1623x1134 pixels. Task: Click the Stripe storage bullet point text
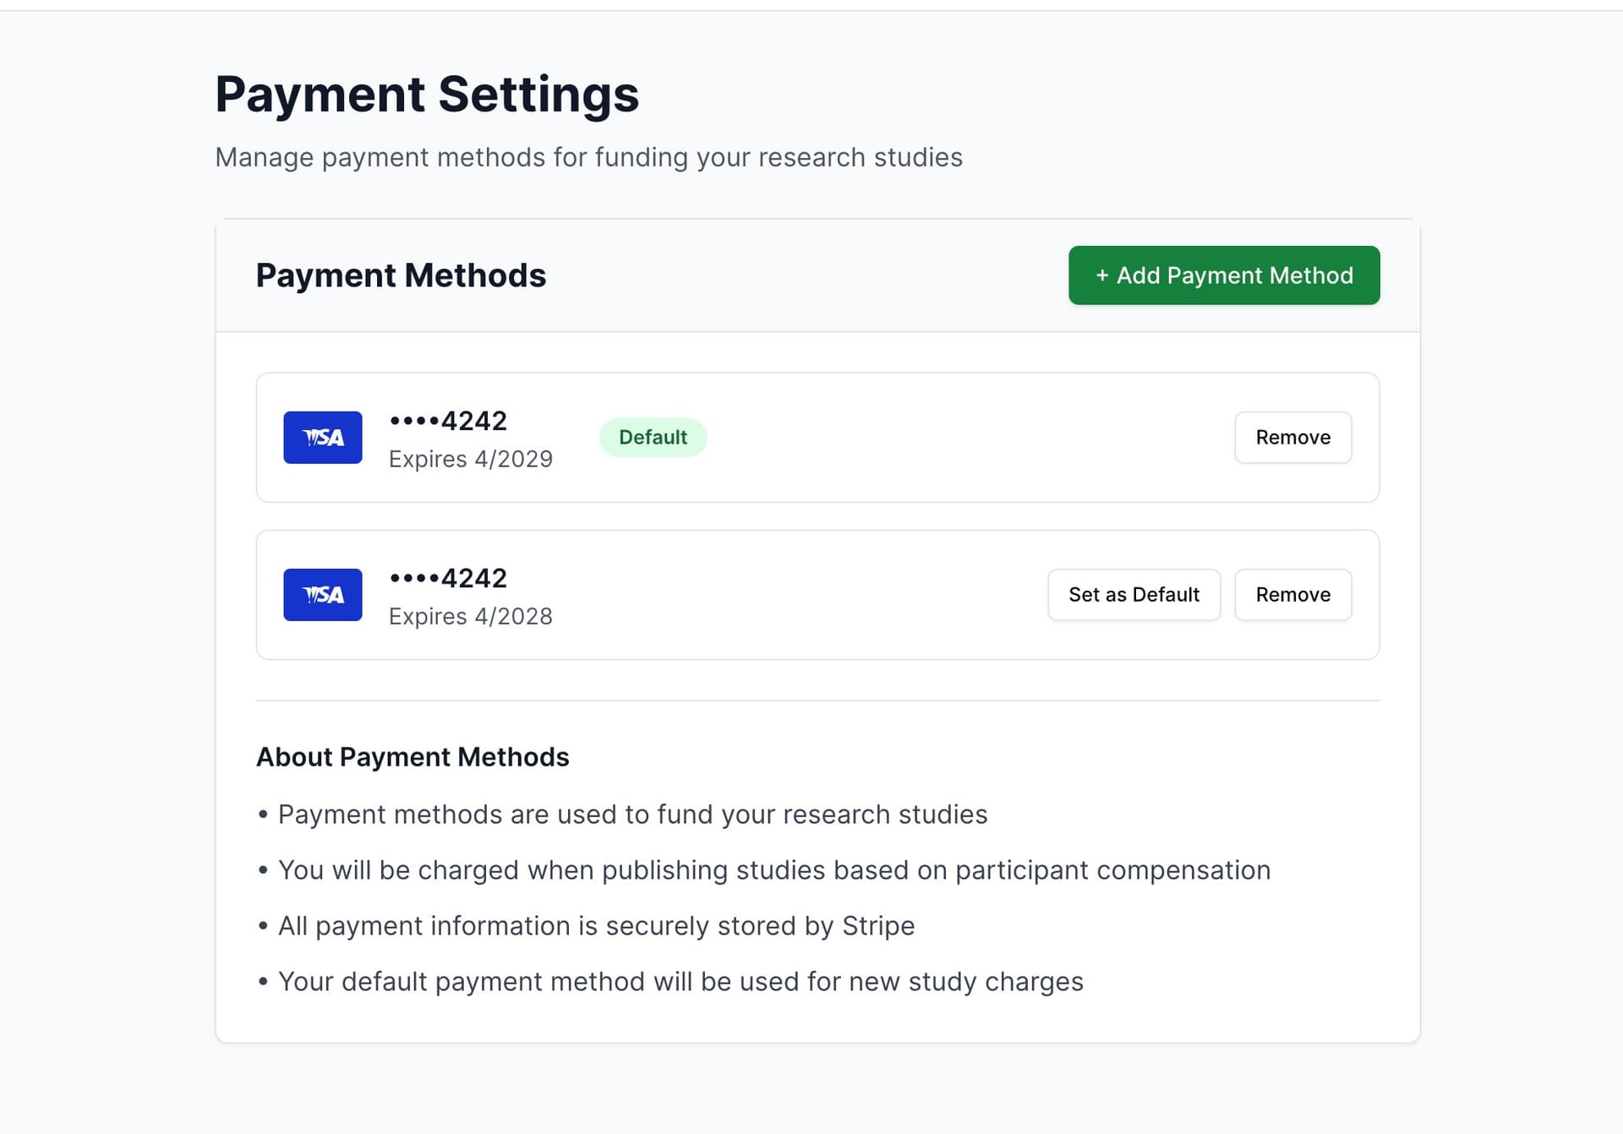(x=595, y=925)
